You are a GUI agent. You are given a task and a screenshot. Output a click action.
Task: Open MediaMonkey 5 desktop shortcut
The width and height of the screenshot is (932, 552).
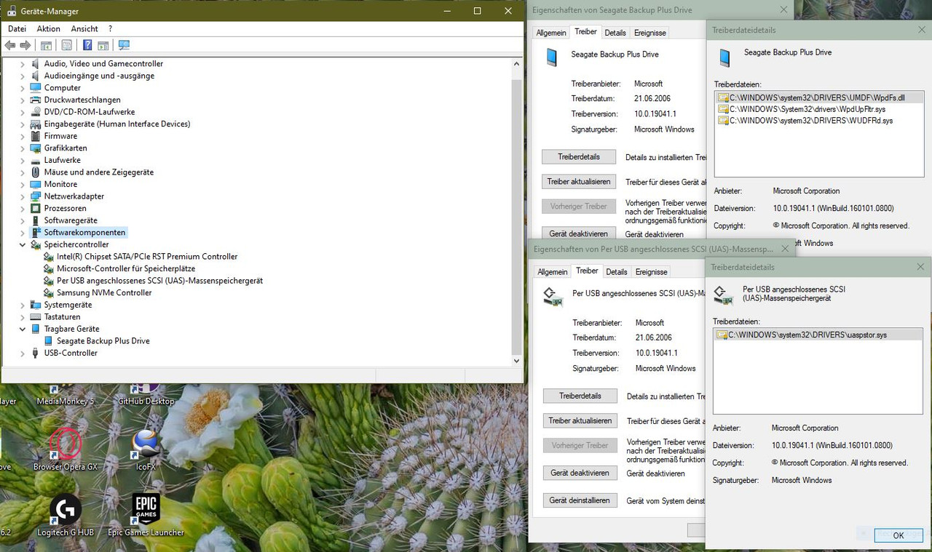66,393
